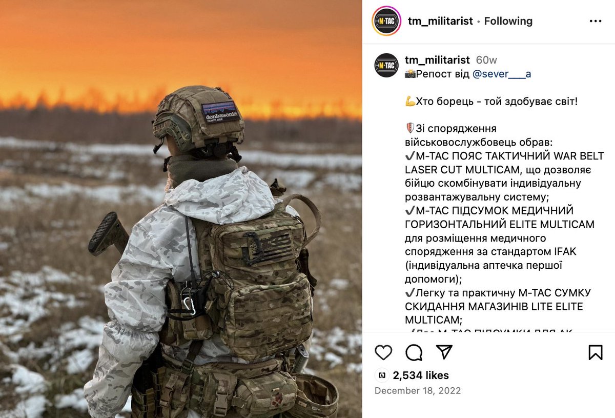This screenshot has height=418, width=615.
Task: Open the three-dot more options menu
Action: coord(596,21)
